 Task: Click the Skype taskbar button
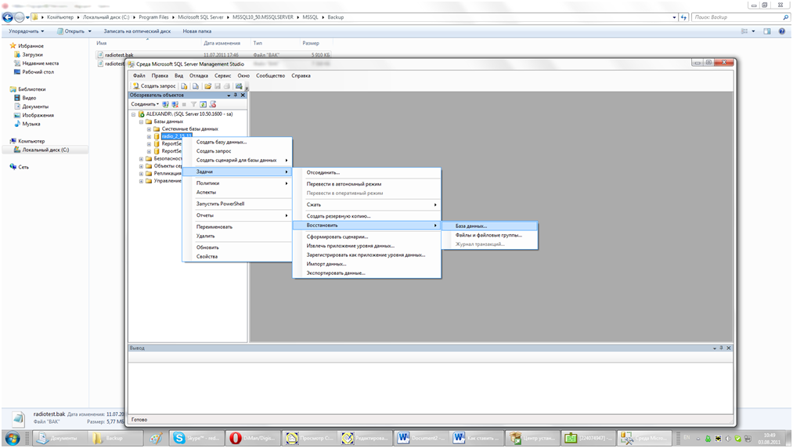196,438
